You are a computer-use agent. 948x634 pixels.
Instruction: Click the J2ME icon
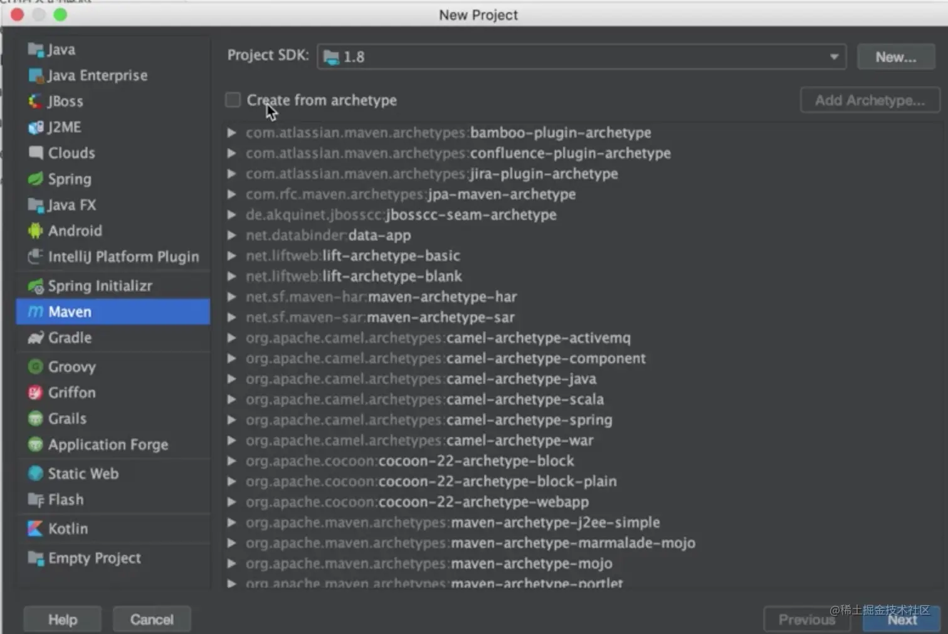pos(36,127)
